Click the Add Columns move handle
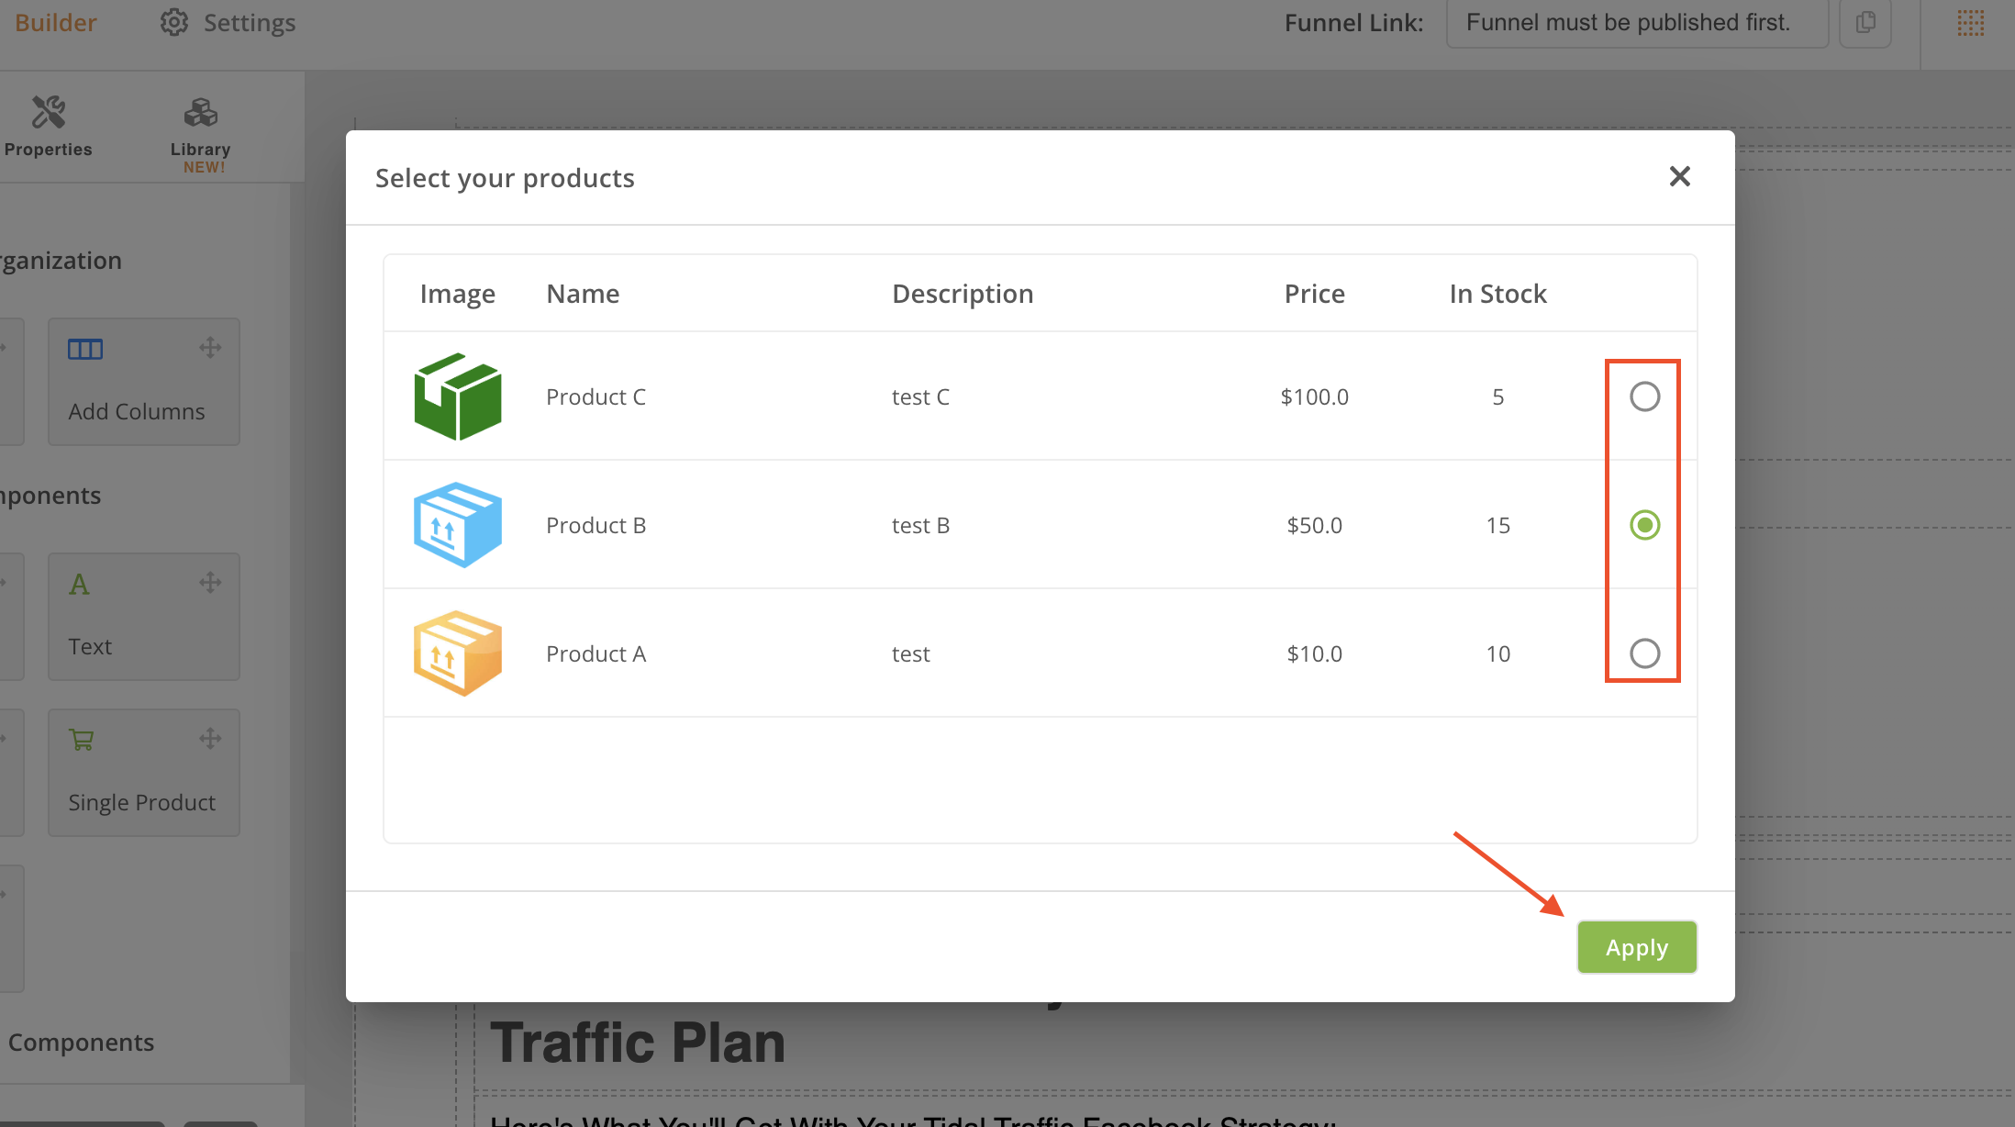 tap(210, 347)
